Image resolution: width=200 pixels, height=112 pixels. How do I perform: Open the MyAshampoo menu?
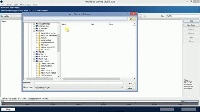pyautogui.click(x=26, y=5)
